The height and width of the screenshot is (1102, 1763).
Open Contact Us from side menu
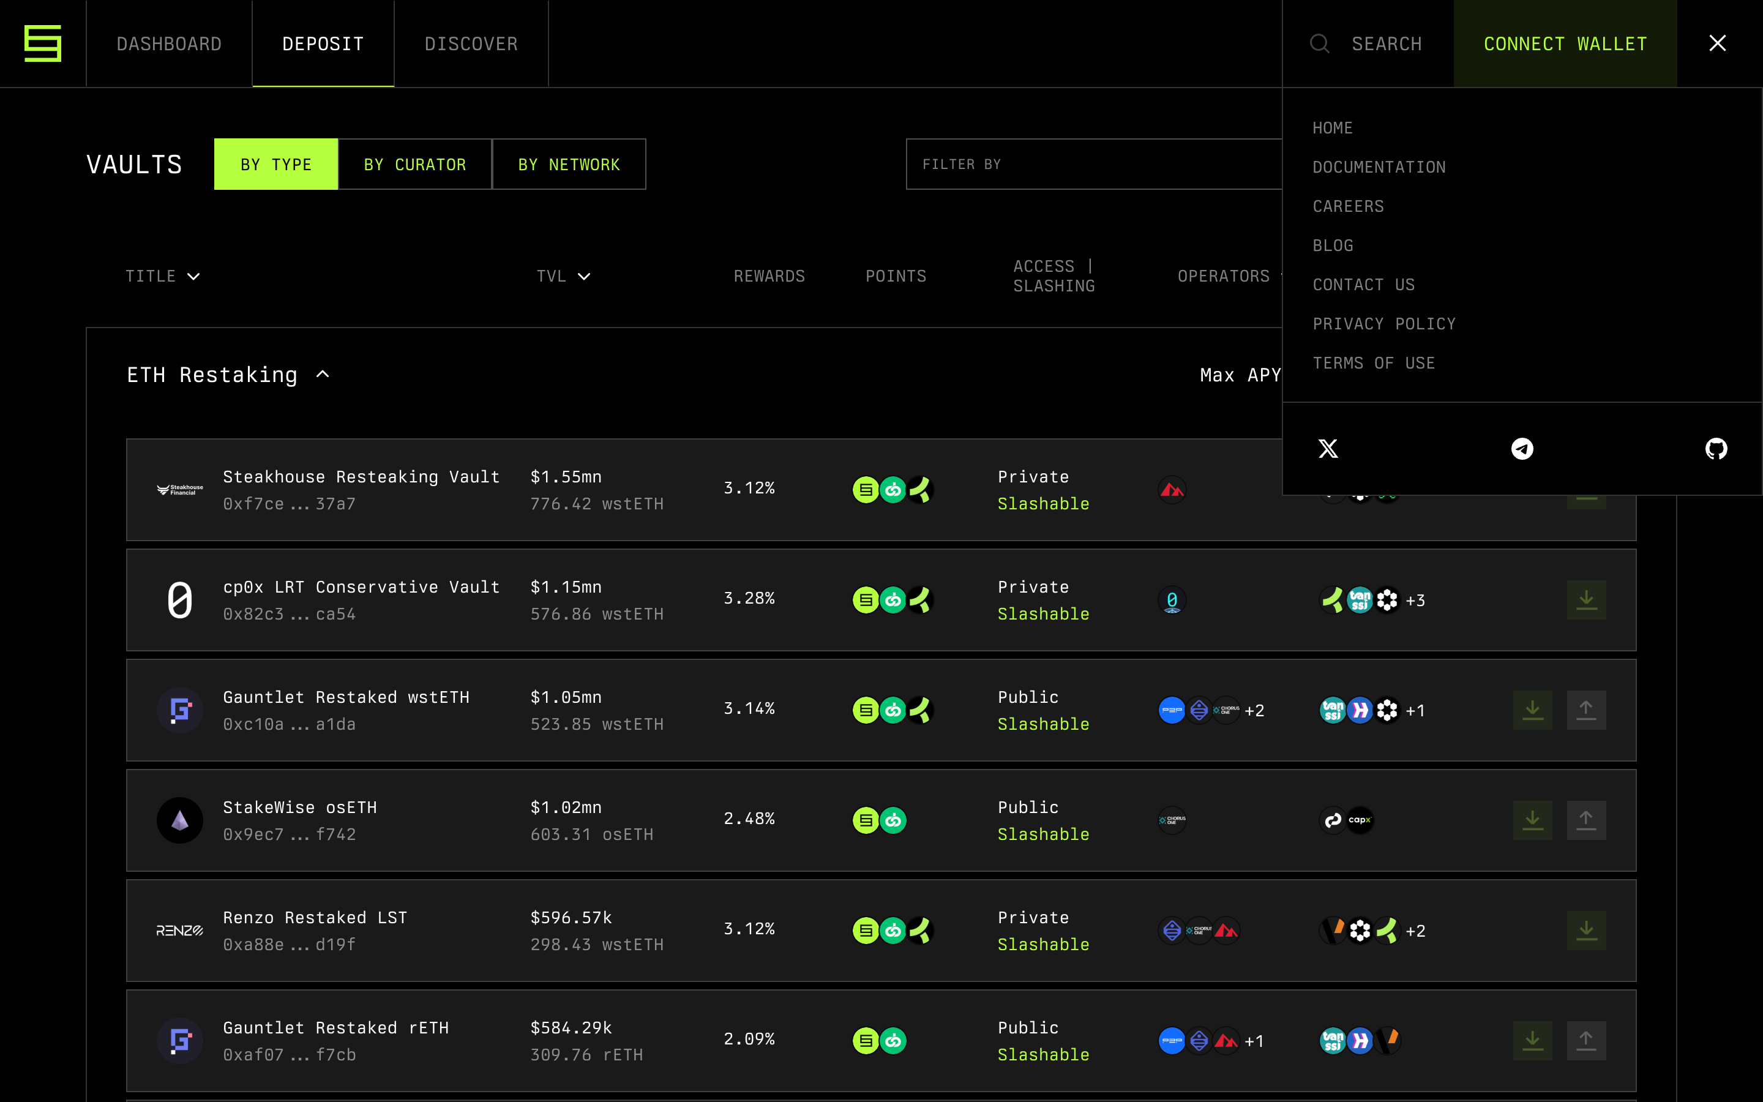tap(1364, 285)
